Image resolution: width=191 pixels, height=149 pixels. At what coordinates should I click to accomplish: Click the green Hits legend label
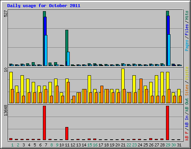187,15
